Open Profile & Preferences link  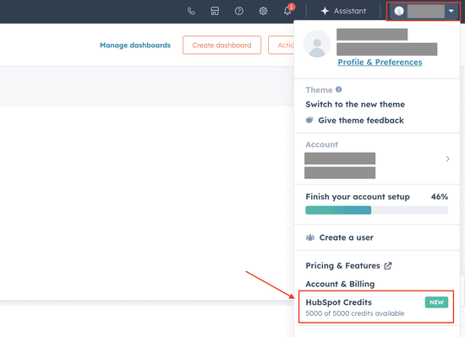tap(380, 63)
